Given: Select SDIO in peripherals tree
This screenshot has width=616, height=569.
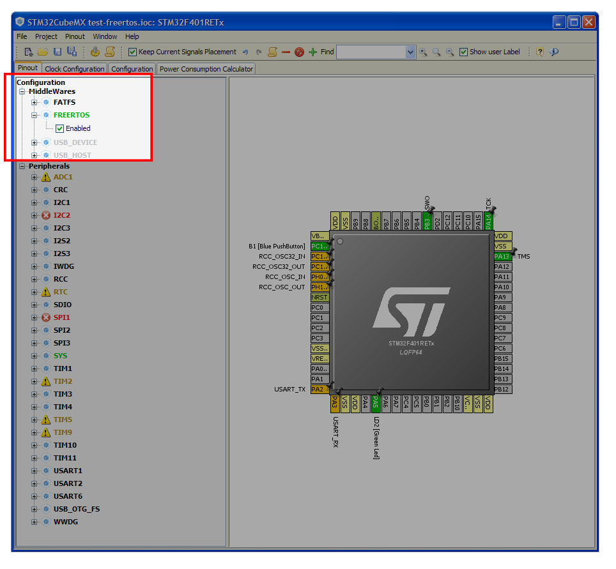Looking at the screenshot, I should [x=63, y=305].
